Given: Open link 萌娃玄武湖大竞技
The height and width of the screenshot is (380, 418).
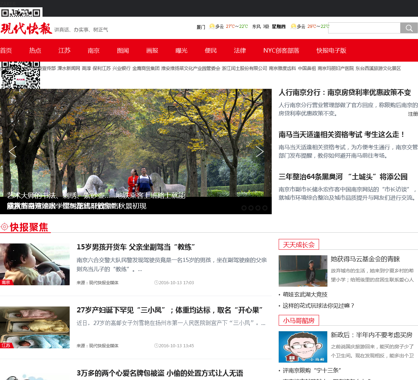Looking at the screenshot, I should [305, 295].
